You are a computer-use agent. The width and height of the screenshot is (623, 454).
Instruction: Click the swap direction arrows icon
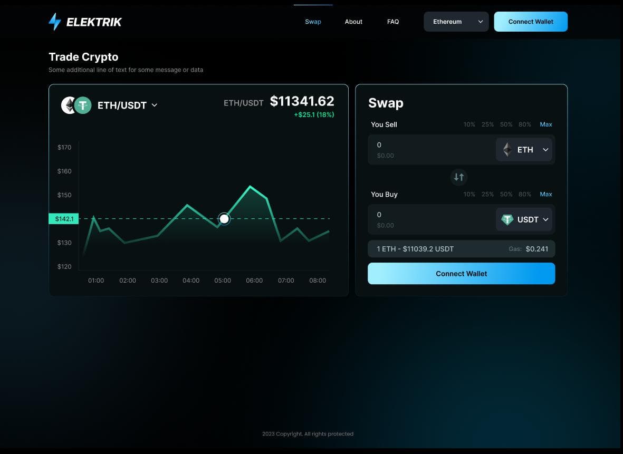pos(459,177)
